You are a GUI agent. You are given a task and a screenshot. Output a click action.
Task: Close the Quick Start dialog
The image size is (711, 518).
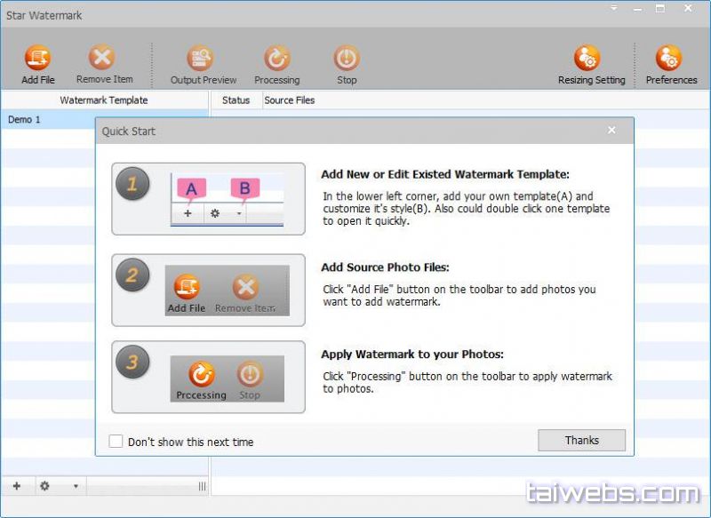pos(611,131)
